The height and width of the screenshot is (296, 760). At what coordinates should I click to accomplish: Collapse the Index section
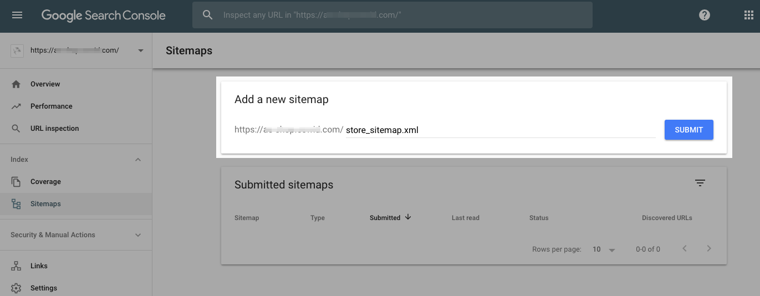tap(138, 160)
